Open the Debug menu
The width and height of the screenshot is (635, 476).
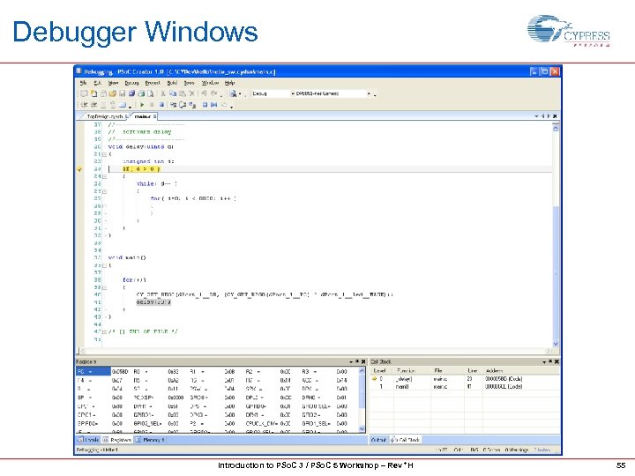point(132,83)
